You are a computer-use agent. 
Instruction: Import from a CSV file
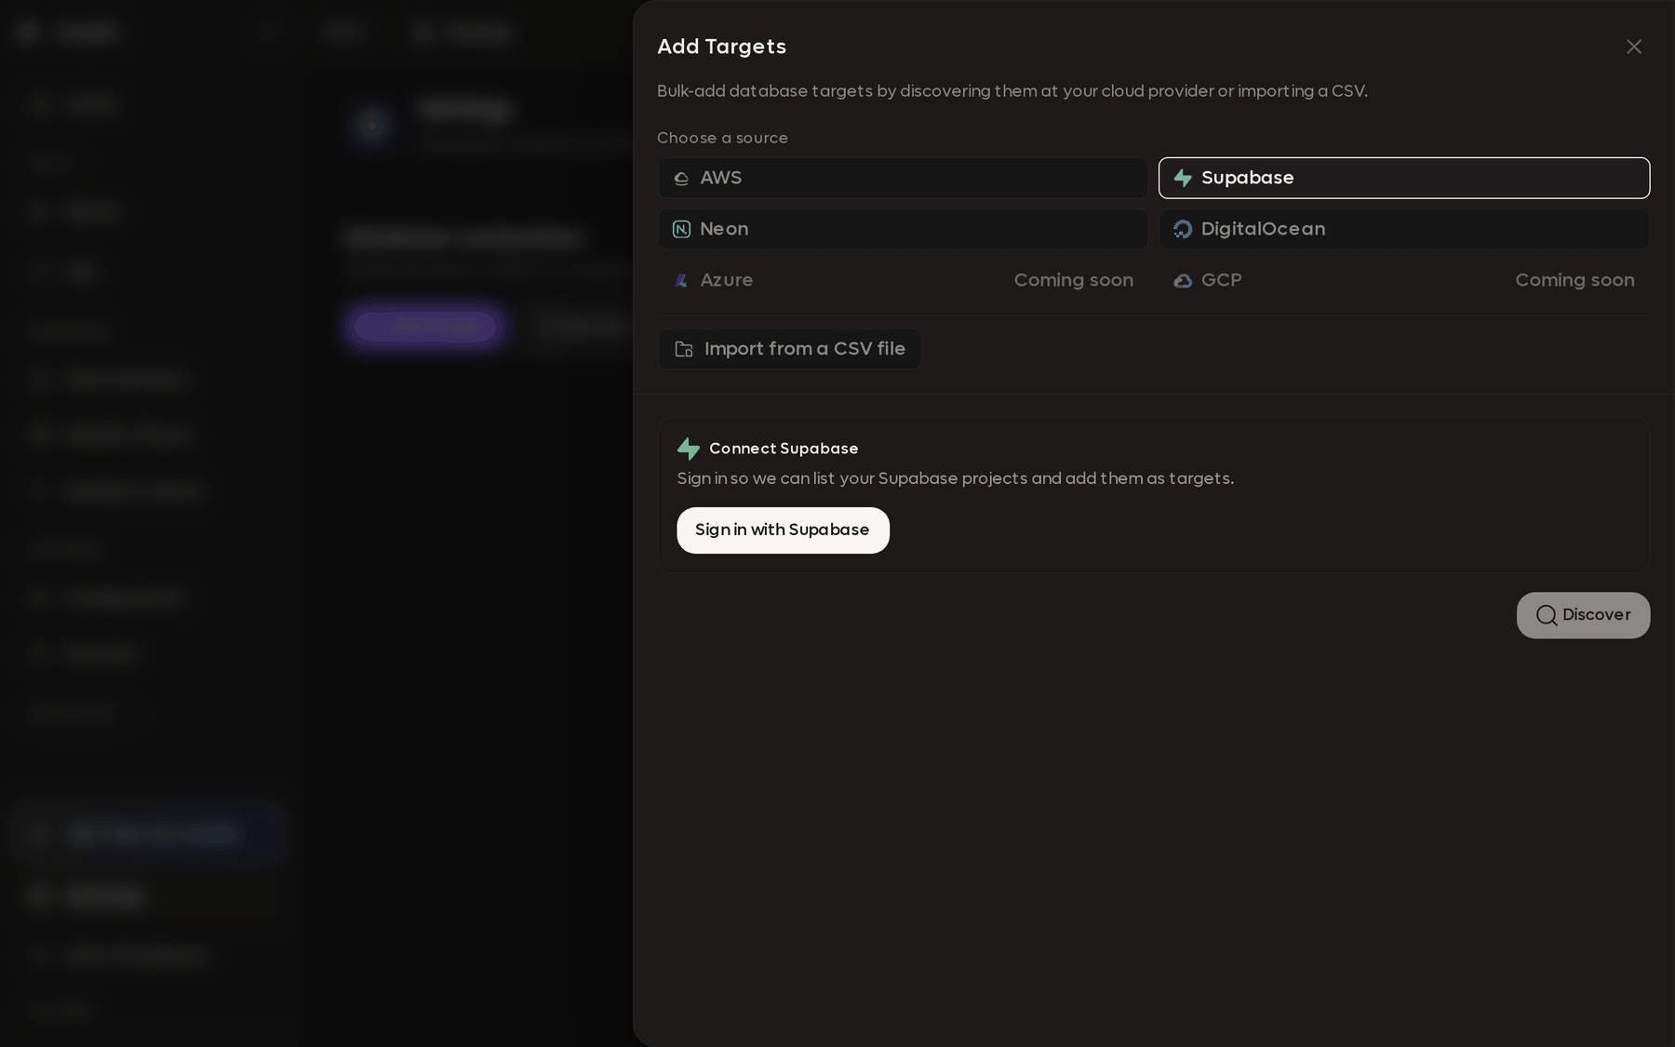[x=789, y=349]
